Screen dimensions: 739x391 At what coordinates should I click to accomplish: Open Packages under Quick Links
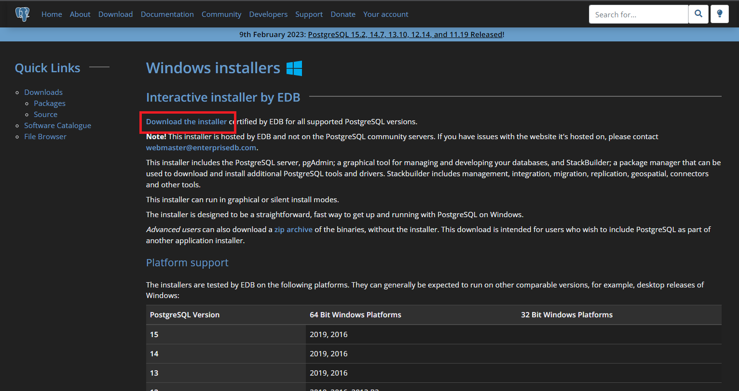pyautogui.click(x=50, y=103)
